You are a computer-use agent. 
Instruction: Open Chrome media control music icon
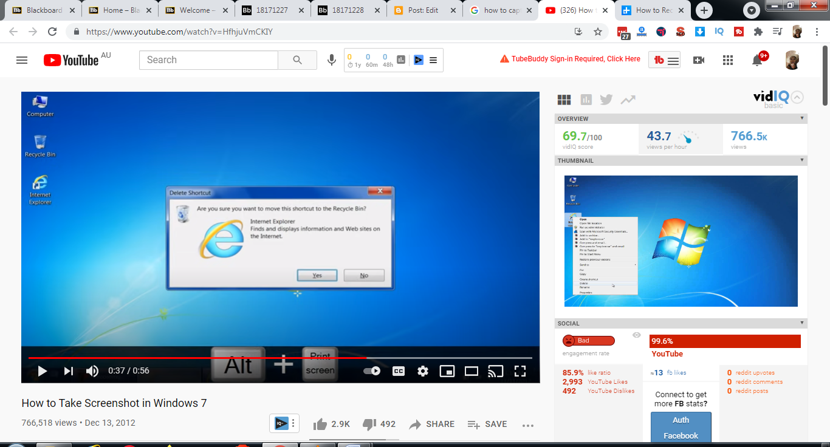click(777, 32)
